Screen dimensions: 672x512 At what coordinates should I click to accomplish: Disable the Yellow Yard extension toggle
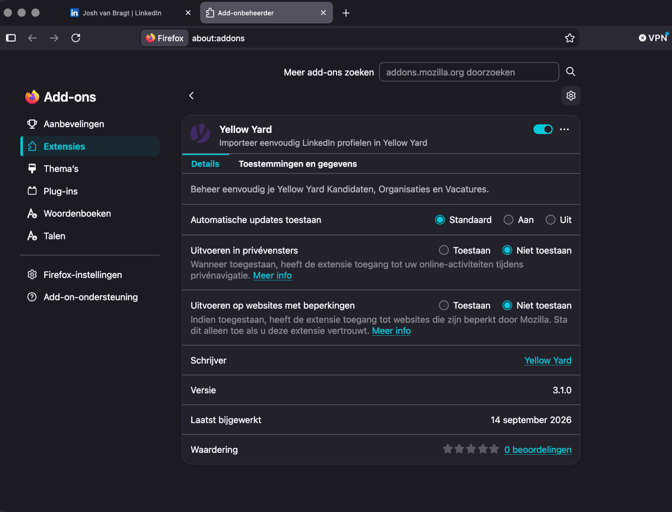point(543,129)
